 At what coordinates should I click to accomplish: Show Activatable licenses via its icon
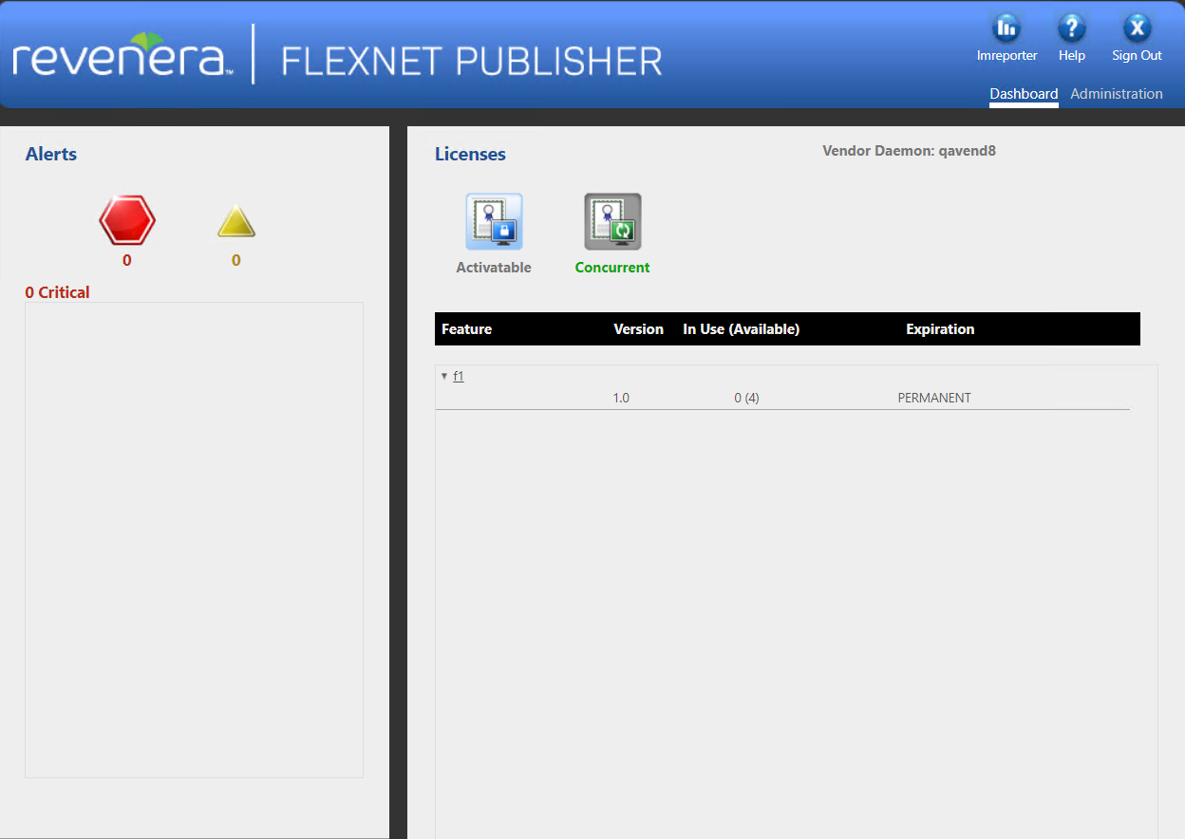point(494,222)
